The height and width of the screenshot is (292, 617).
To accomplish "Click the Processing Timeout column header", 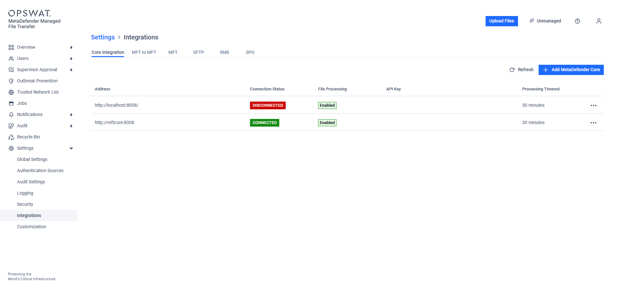I will (541, 89).
